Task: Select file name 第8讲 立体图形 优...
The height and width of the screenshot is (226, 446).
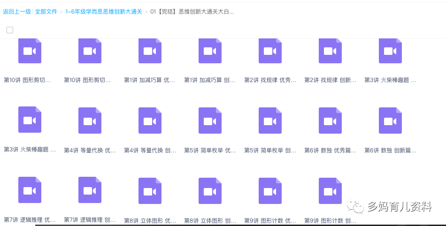Action: [x=150, y=220]
